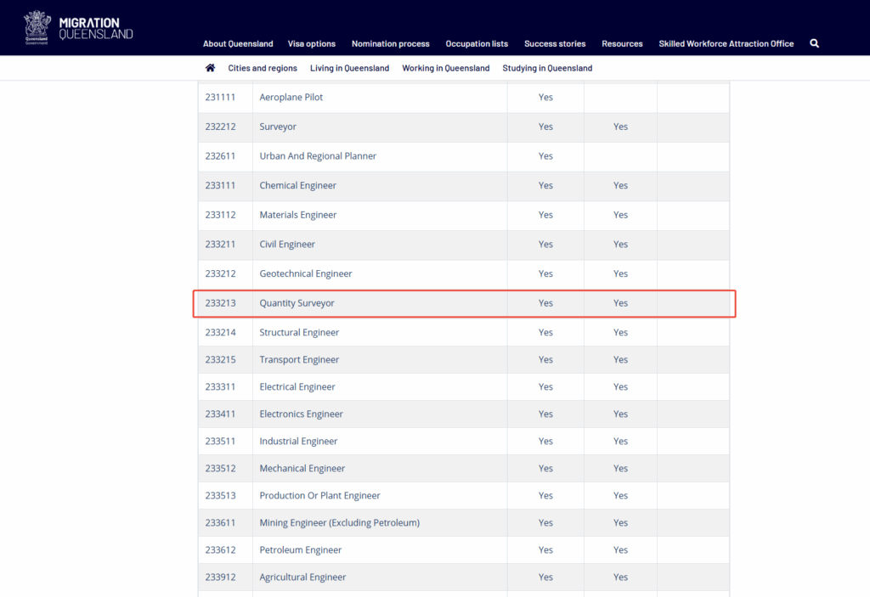Open Living in Queensland link

click(x=349, y=68)
